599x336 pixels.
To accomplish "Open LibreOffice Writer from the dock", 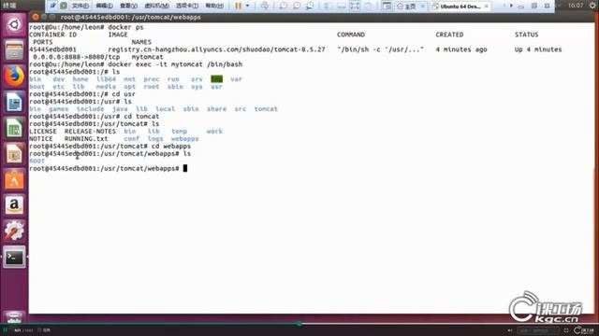I will coord(14,102).
